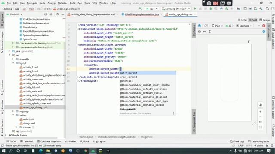275x154 pixels.
Task: Open the Windows Start menu
Action: point(3,151)
